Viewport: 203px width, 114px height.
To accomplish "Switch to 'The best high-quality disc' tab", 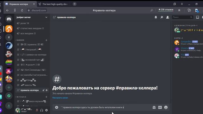I will click(x=54, y=4).
